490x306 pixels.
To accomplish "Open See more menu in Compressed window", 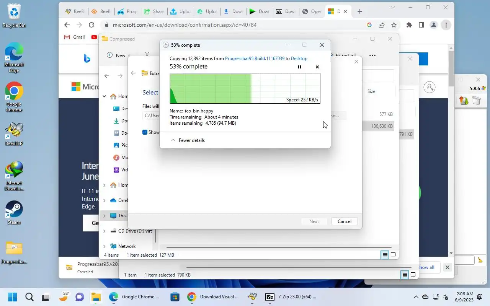I will (x=372, y=55).
